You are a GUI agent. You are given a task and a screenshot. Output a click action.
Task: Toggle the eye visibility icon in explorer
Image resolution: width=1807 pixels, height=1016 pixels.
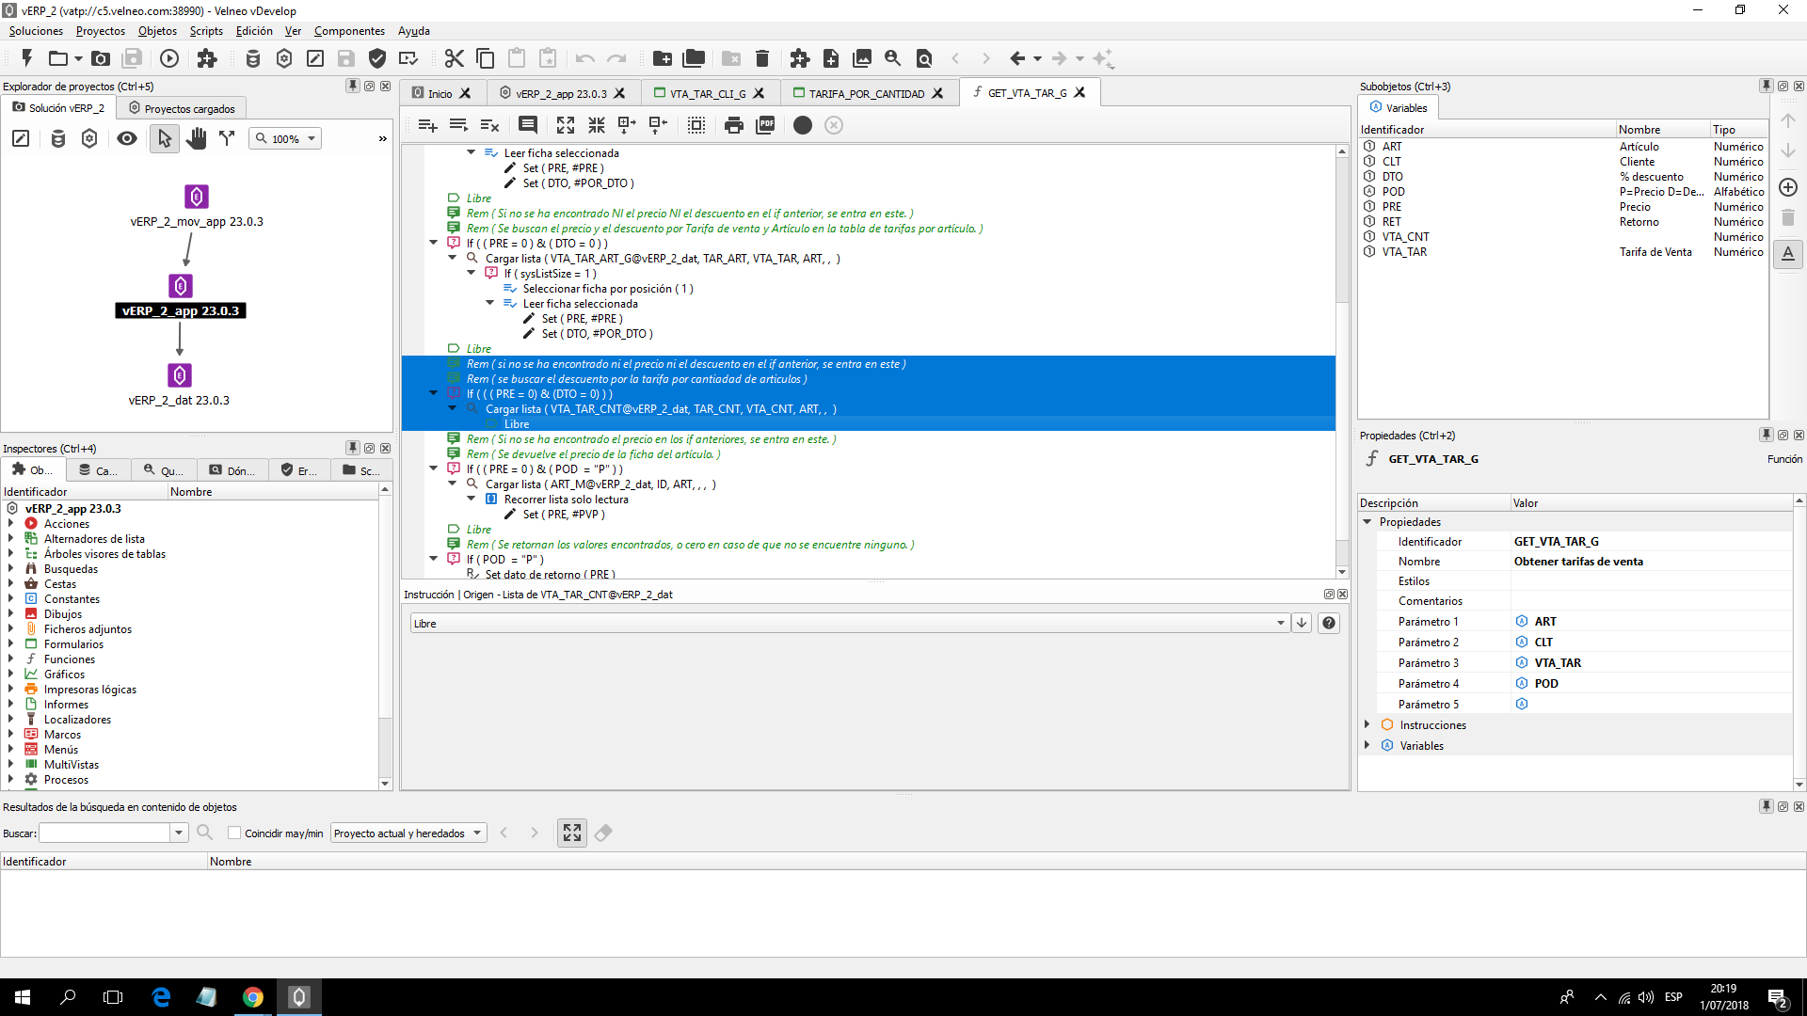point(127,138)
